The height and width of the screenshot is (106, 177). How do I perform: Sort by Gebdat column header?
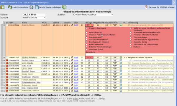point(58,23)
